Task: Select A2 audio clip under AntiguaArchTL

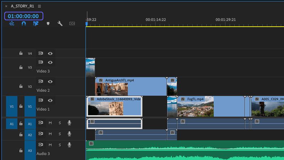Action: point(131,135)
